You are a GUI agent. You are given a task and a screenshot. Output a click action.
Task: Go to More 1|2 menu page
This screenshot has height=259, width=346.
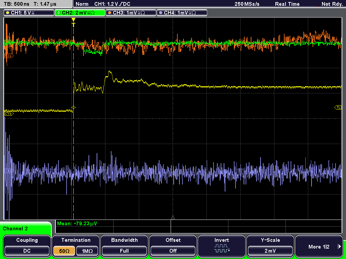click(319, 247)
